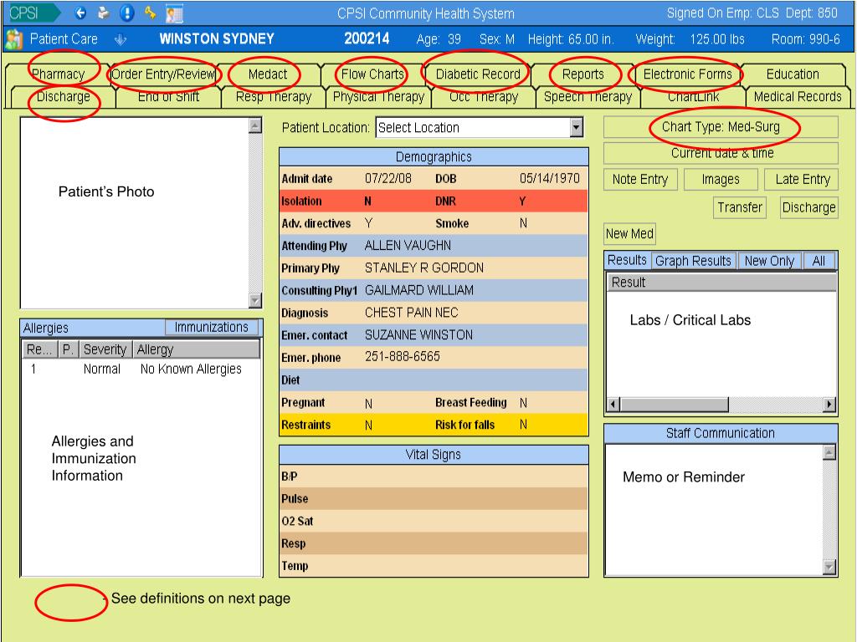Open the Flow Charts tab

(x=372, y=74)
